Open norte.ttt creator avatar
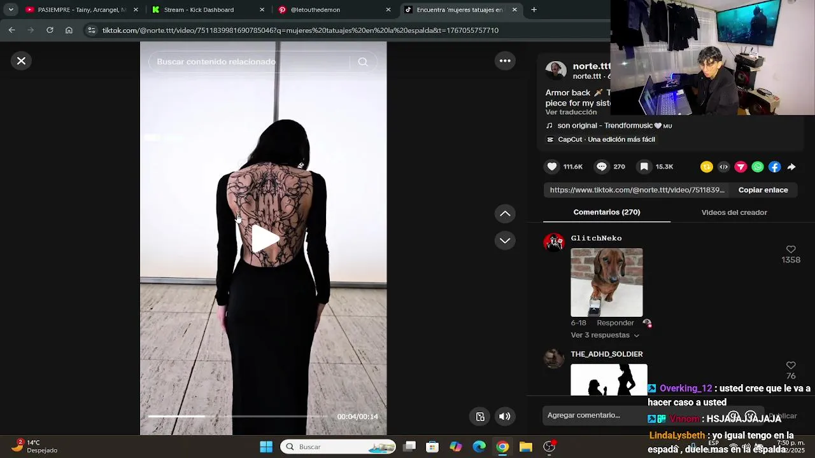The width and height of the screenshot is (815, 458). [x=556, y=71]
